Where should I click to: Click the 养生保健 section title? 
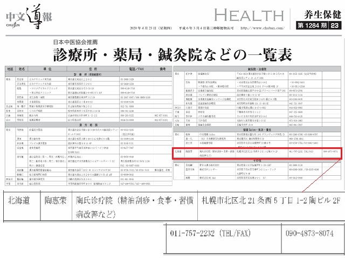[322, 15]
